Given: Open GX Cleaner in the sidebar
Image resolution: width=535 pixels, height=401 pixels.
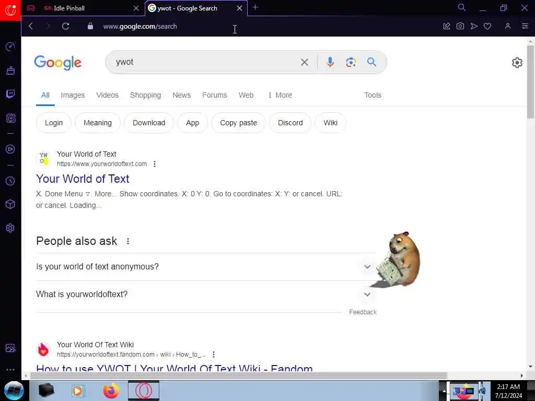Looking at the screenshot, I should coord(10,70).
